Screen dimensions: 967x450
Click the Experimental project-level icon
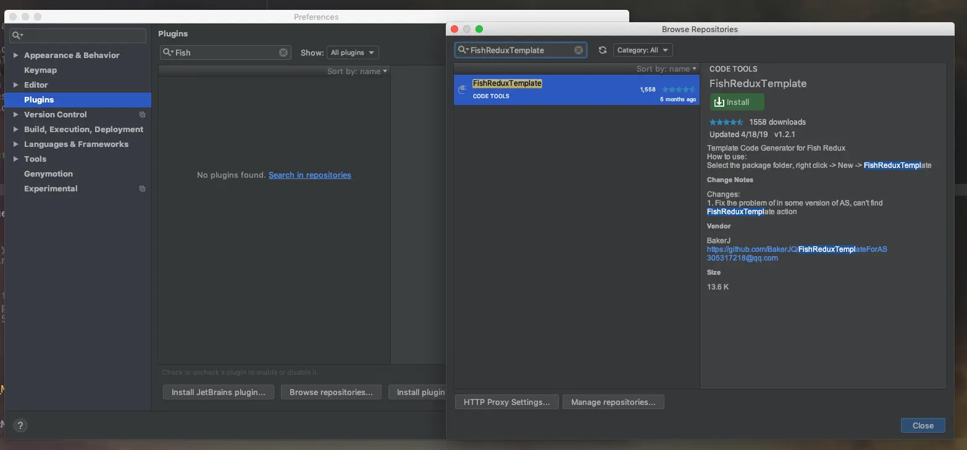[x=143, y=189]
